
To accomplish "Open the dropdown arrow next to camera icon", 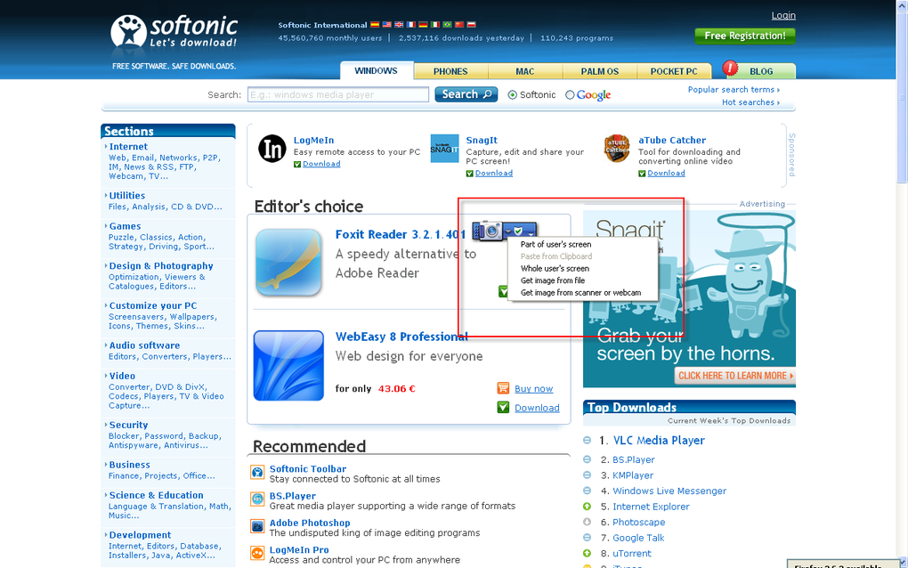I will click(507, 231).
